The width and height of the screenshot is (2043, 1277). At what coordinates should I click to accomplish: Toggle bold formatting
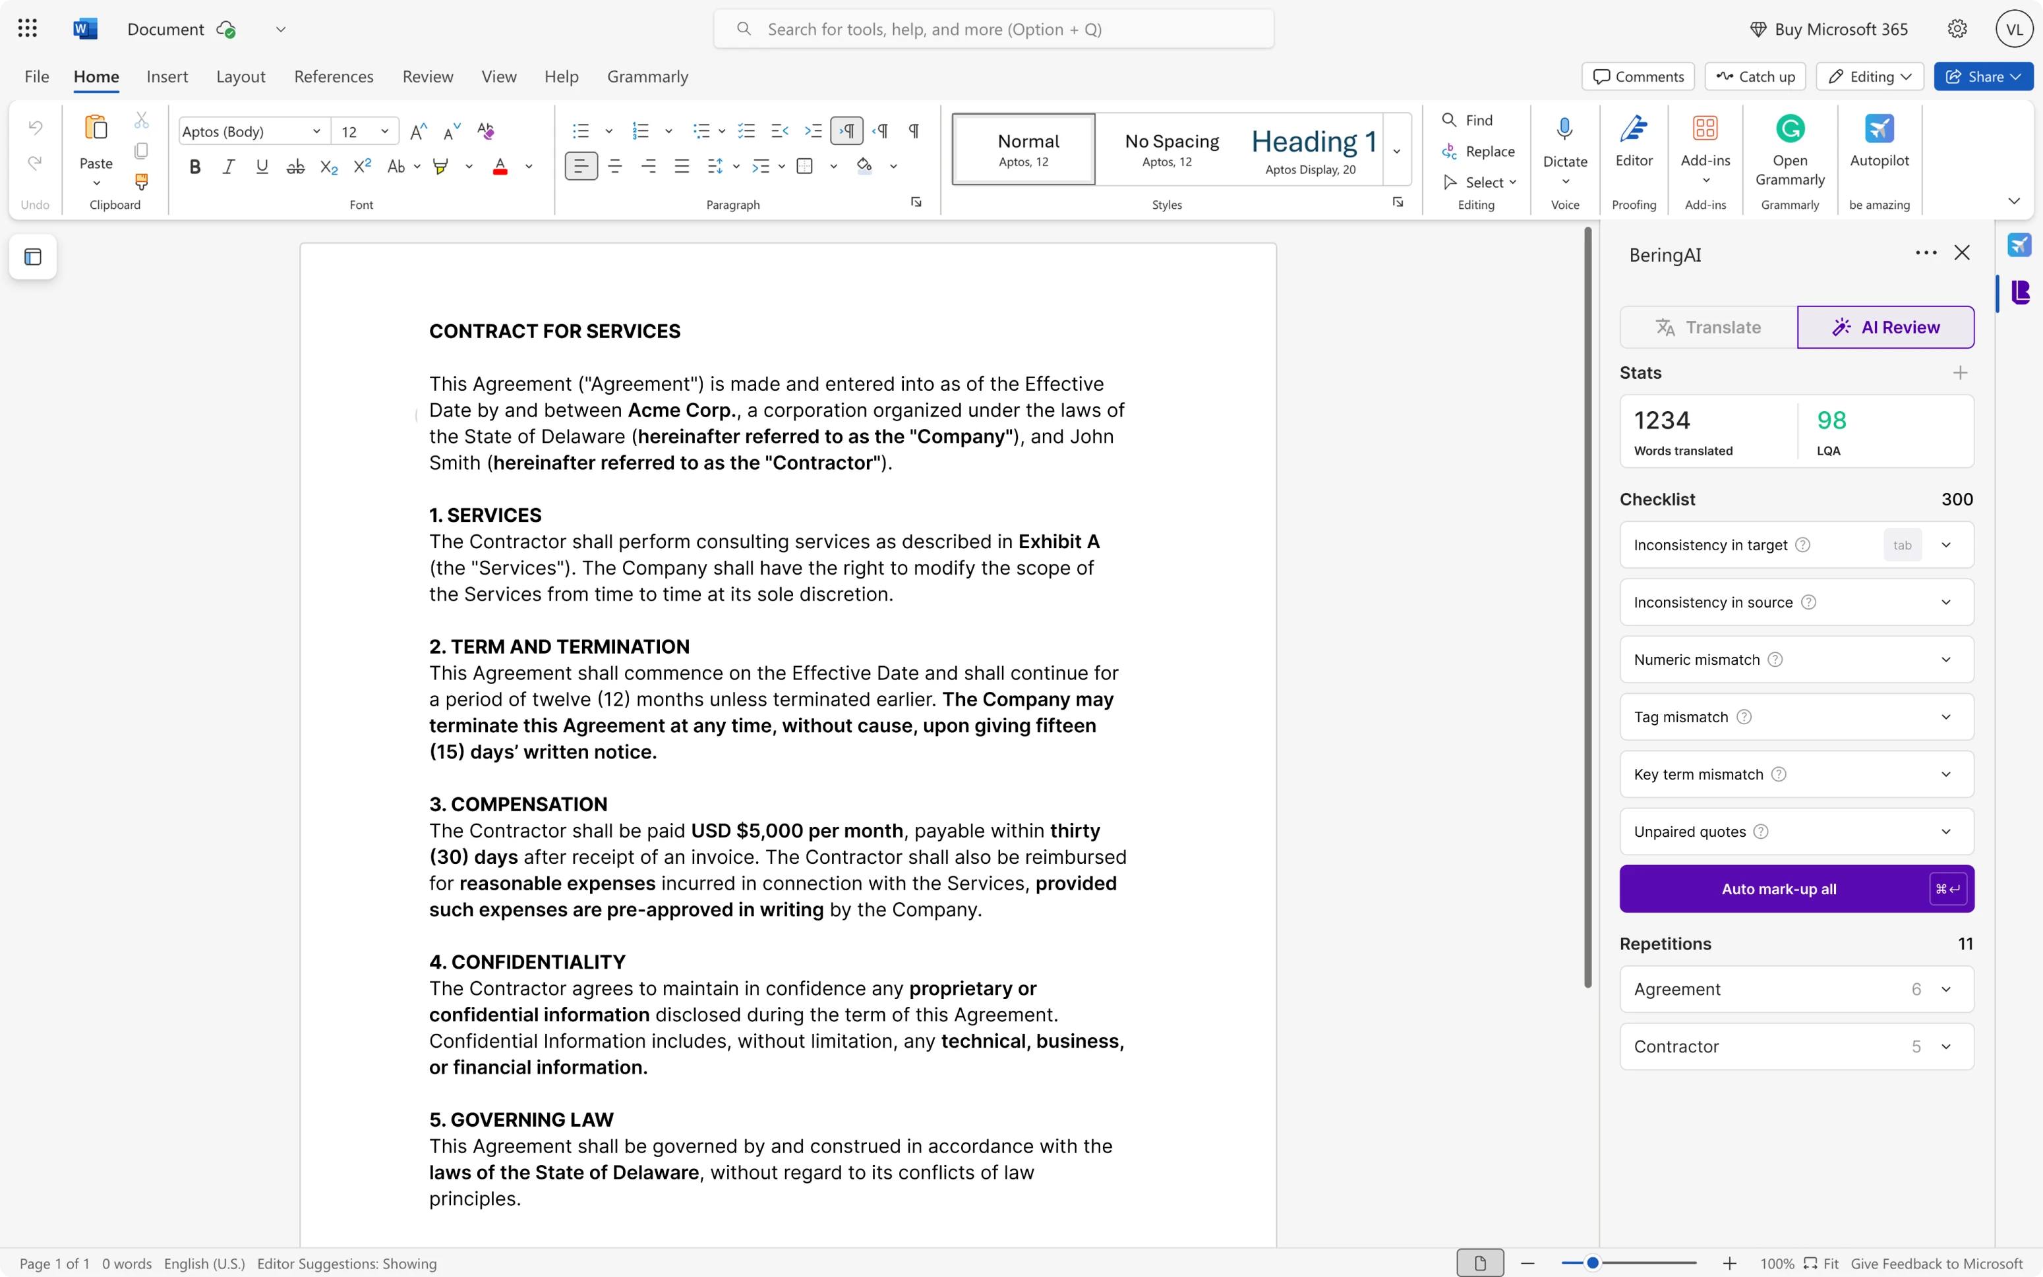(x=195, y=167)
